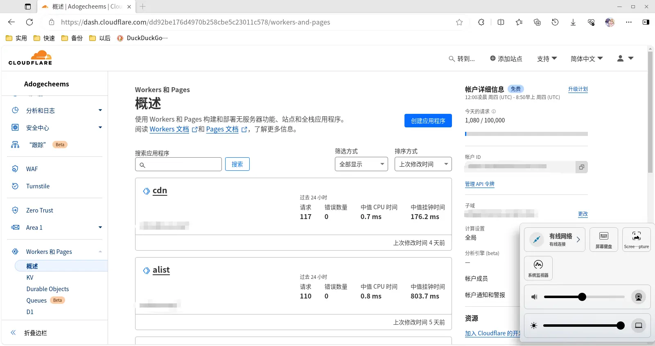Click the 更改 subdomain link

[x=583, y=214]
